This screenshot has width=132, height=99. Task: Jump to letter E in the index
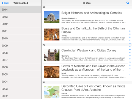tap(130, 40)
